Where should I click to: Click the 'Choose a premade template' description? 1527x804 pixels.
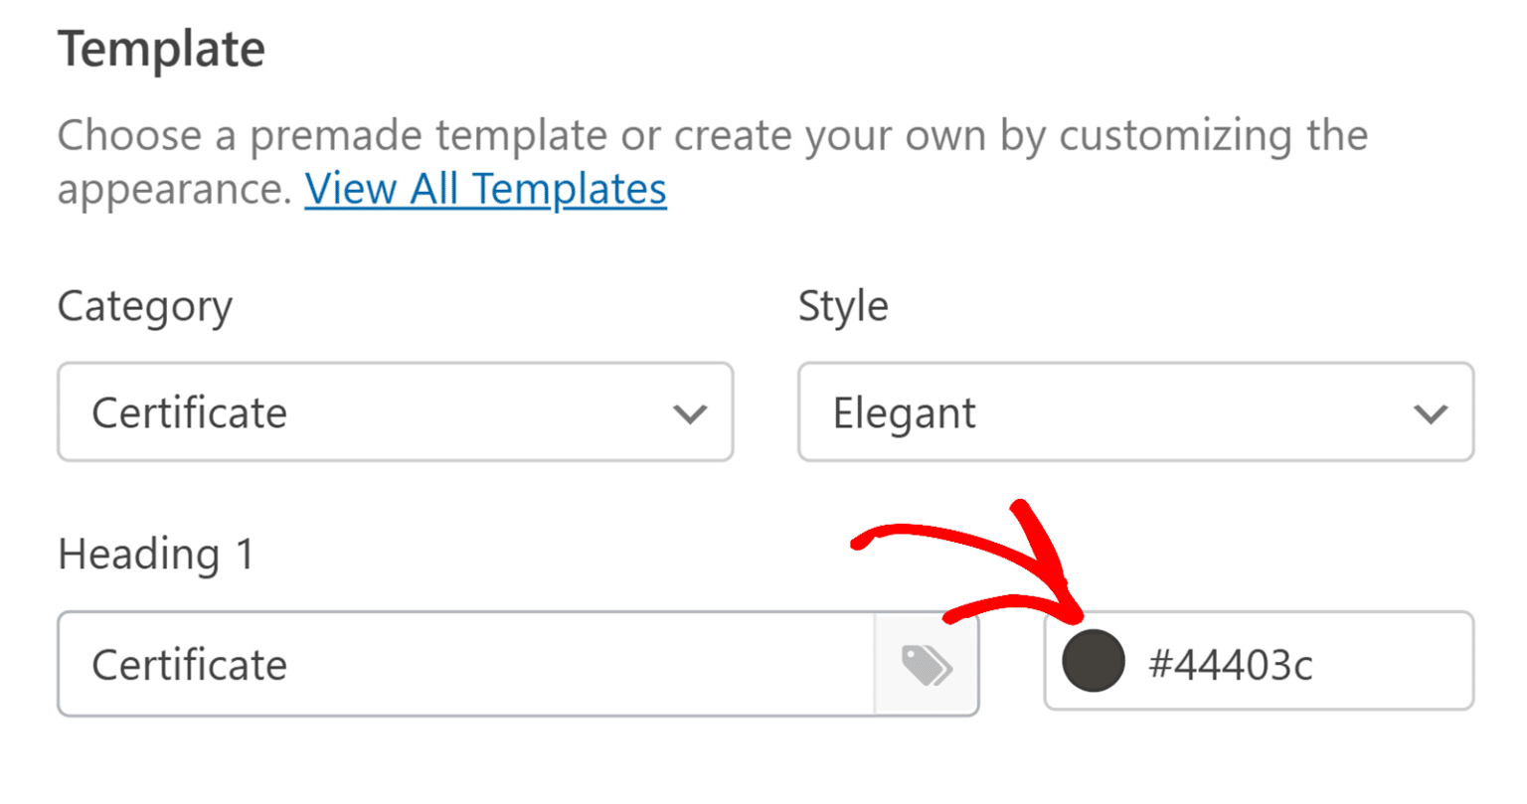coord(712,135)
